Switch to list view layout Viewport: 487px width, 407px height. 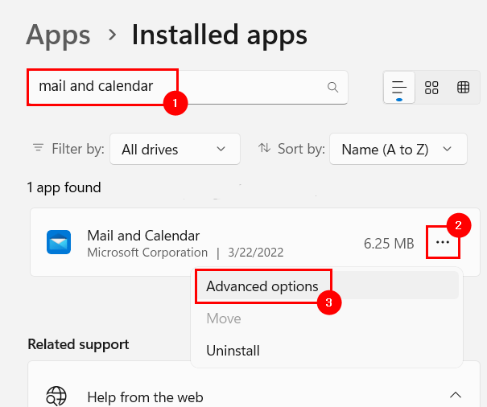399,87
